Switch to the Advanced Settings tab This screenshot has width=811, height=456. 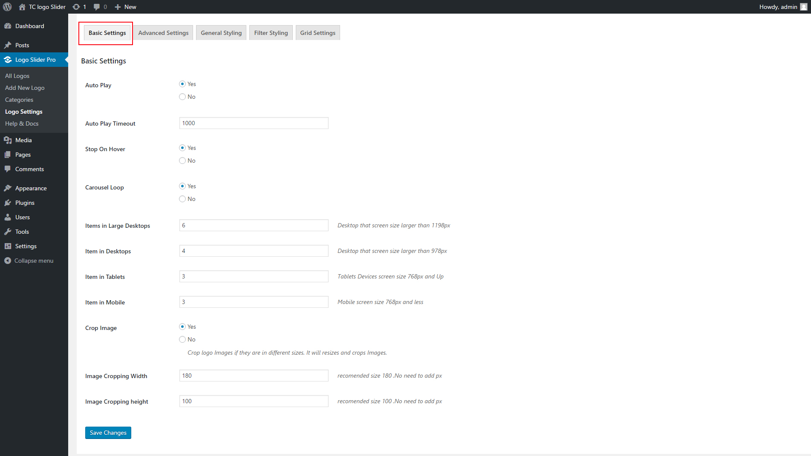coord(163,33)
